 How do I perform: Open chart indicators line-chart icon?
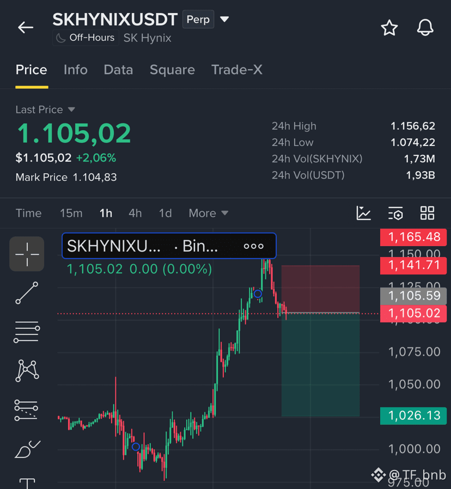tap(363, 213)
